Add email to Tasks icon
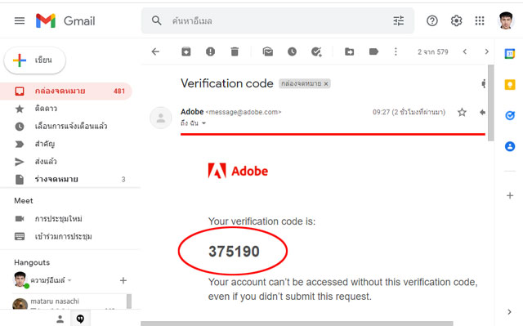Viewport: 523px width, 326px height. tap(316, 51)
